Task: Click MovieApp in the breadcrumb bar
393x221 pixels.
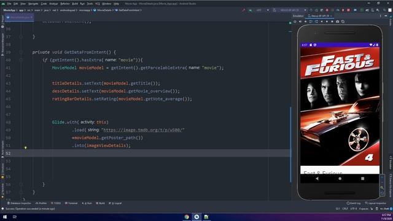Action: click(9, 10)
